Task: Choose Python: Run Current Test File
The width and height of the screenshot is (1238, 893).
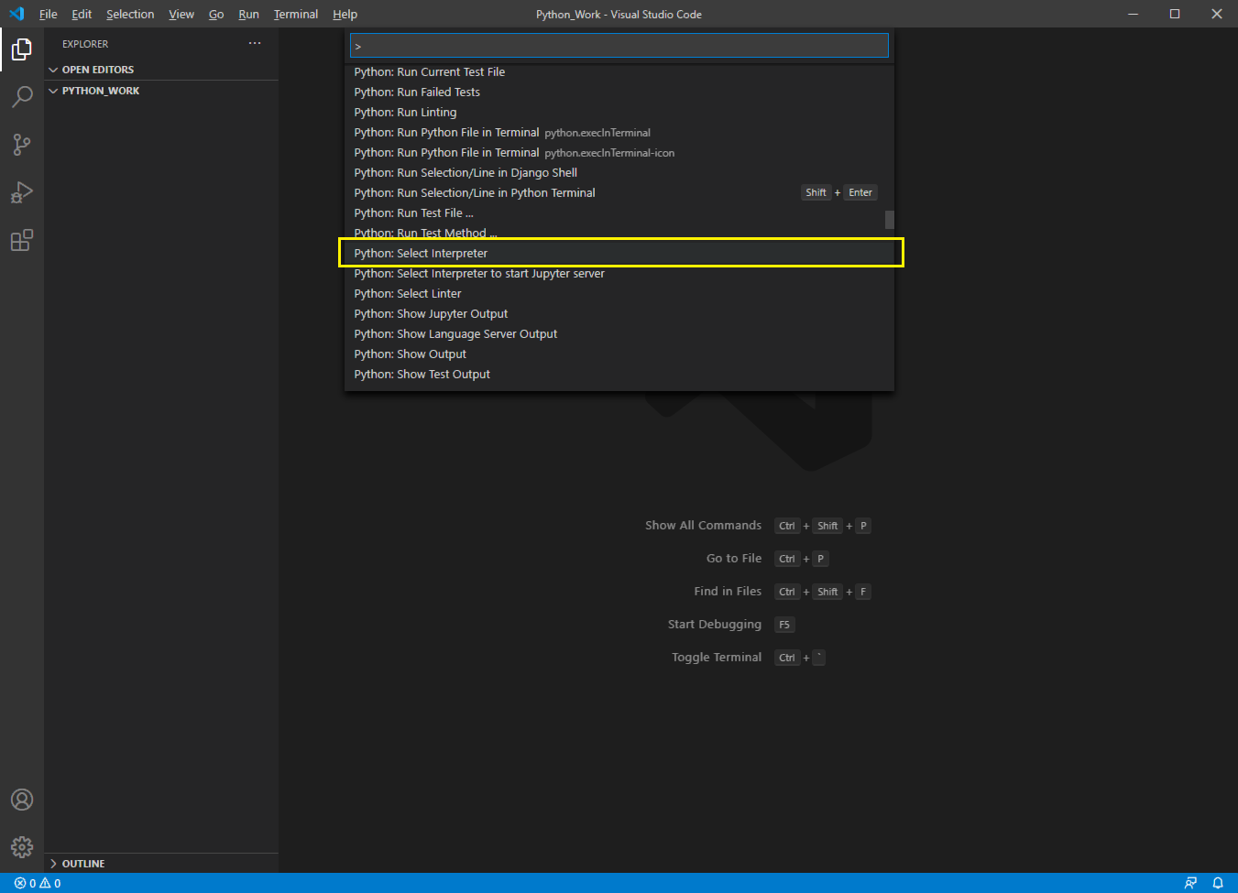Action: (619, 71)
